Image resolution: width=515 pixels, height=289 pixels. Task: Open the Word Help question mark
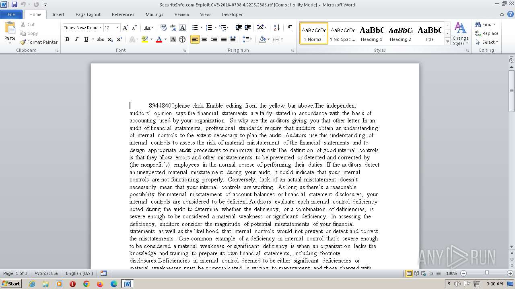(511, 14)
